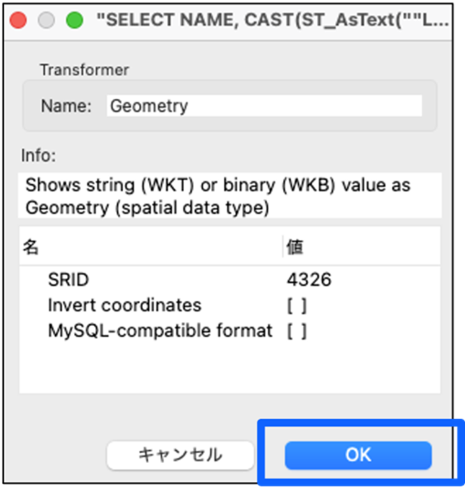Click the OK button
The height and width of the screenshot is (488, 465).
(358, 455)
